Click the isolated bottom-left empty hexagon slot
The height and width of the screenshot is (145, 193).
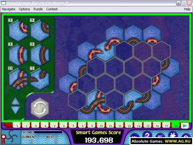[x=77, y=100]
